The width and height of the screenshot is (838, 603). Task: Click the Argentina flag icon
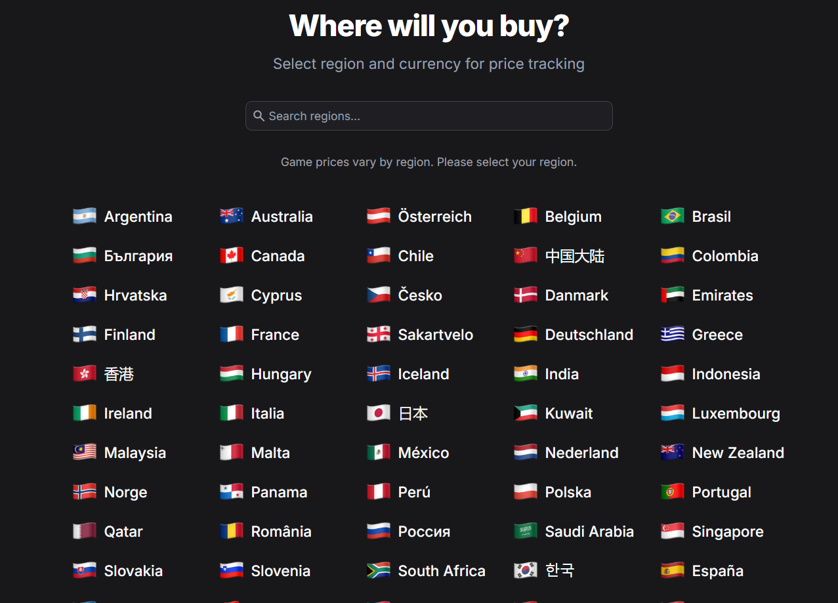(x=85, y=217)
